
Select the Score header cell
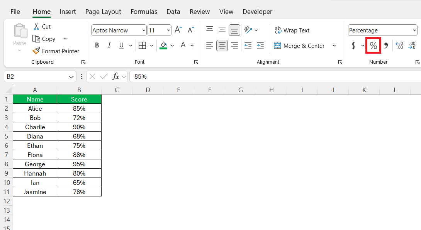pos(79,99)
